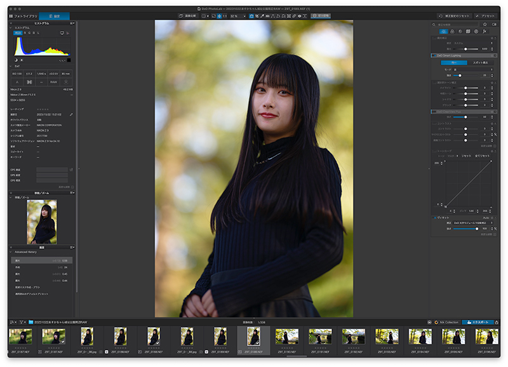Click the 補正設定のリセット reset button
508x367 pixels.
pyautogui.click(x=455, y=16)
